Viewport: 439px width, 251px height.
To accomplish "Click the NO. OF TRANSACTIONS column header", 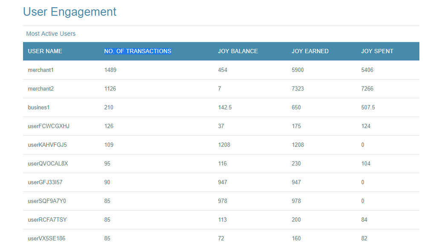I will [138, 51].
